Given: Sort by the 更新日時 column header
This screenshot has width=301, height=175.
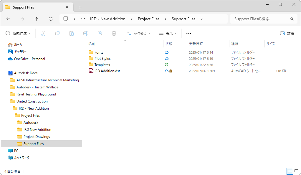Looking at the screenshot, I should [x=196, y=44].
